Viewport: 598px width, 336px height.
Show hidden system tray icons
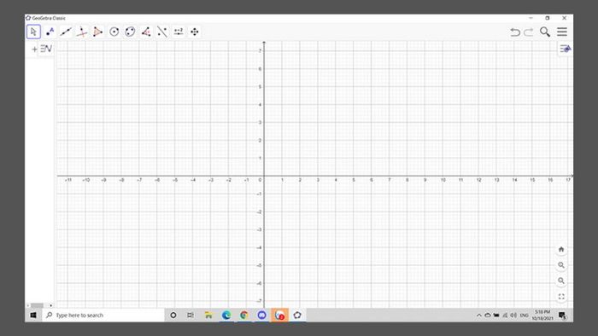coord(479,316)
